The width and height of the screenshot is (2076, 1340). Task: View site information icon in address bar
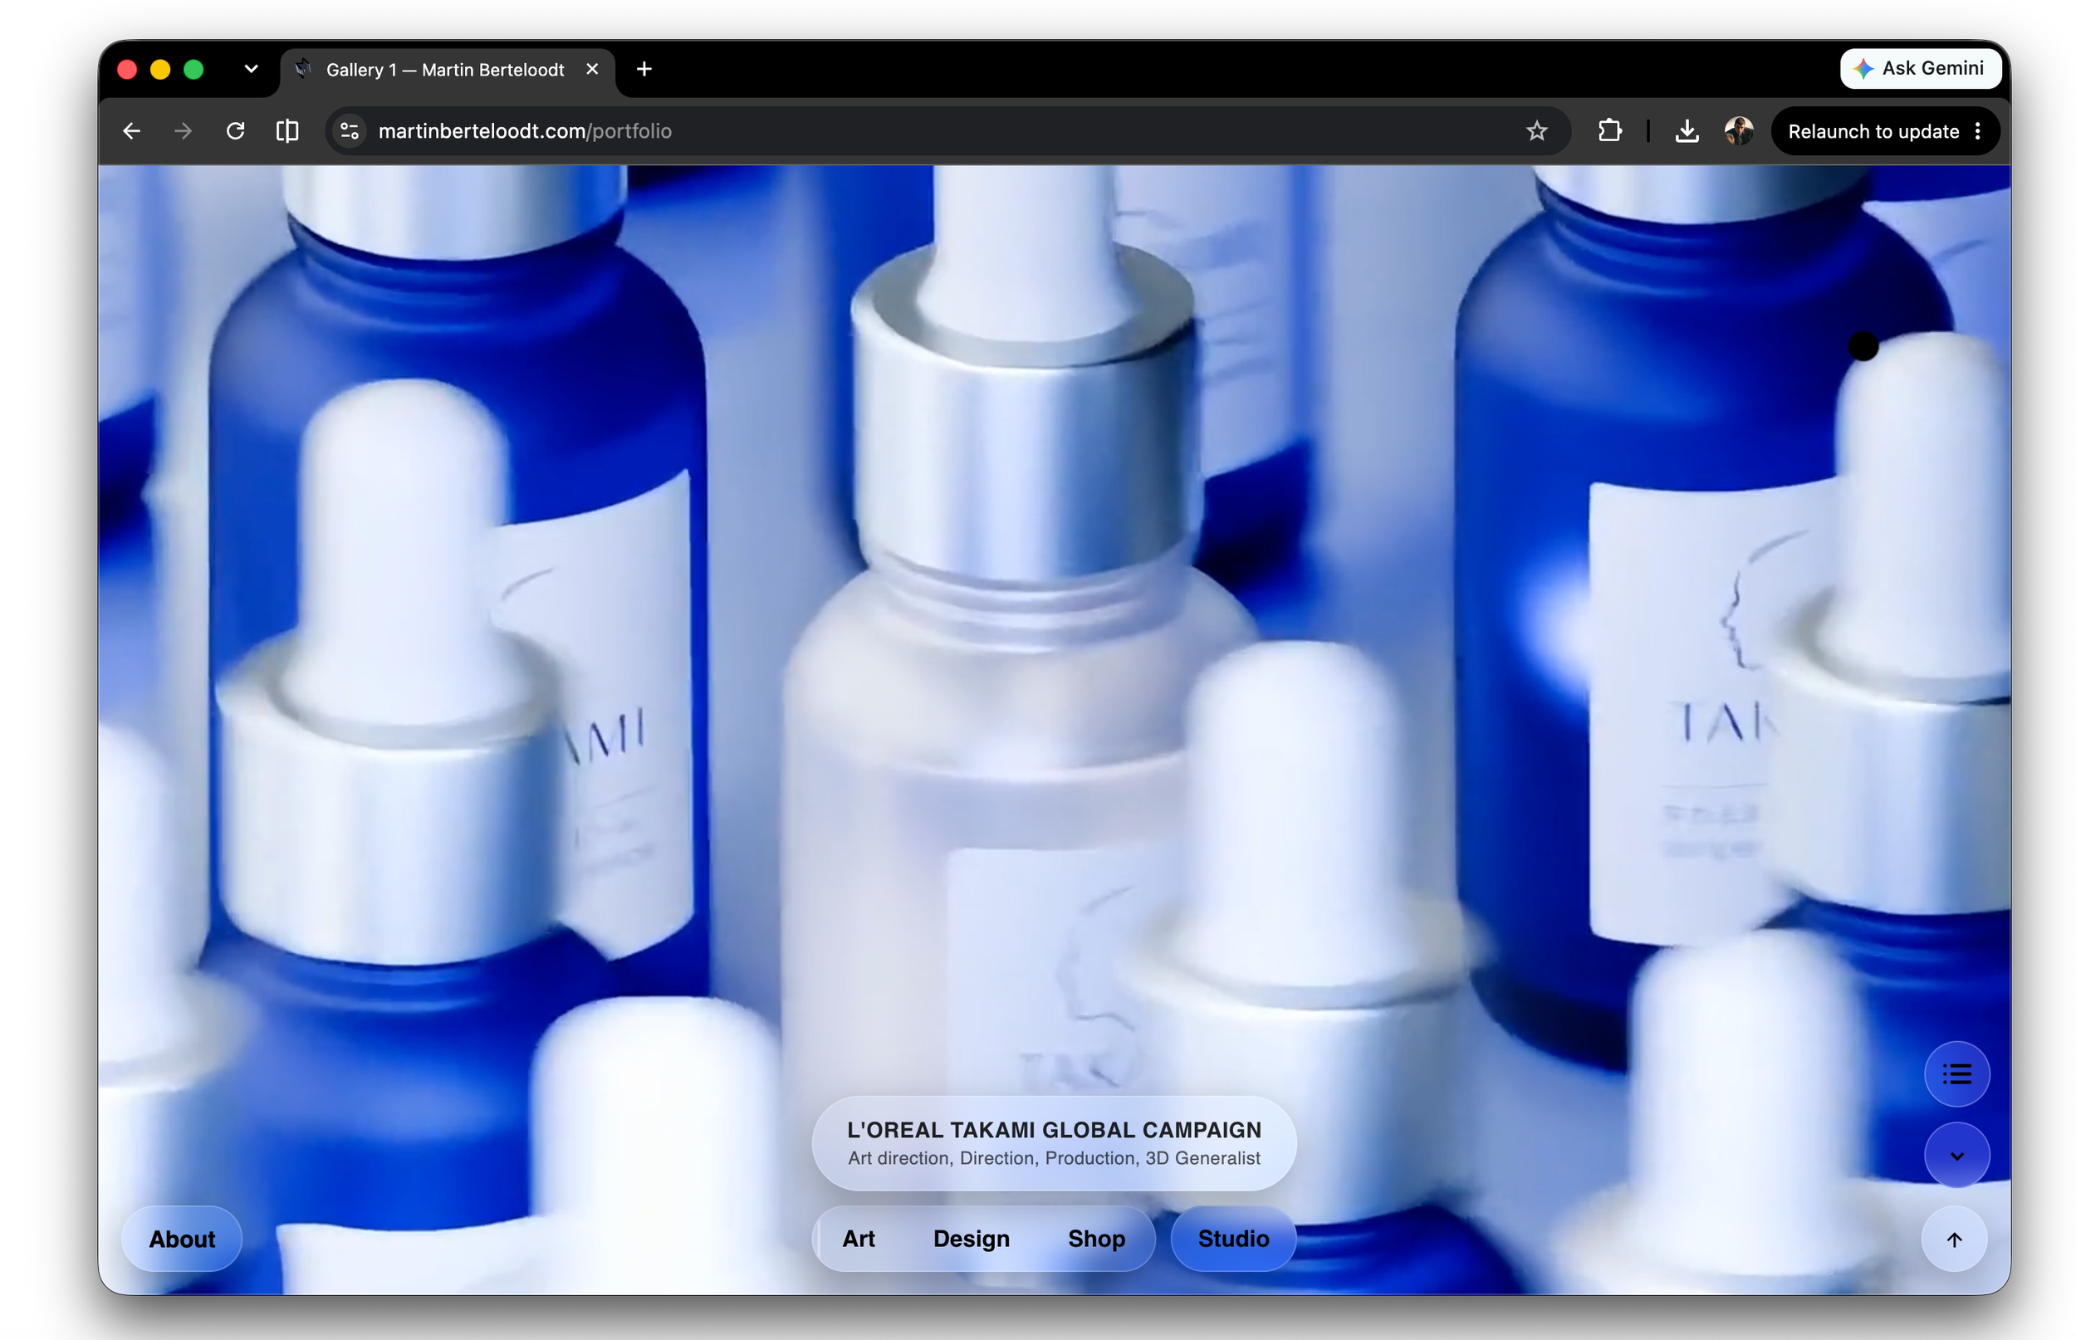(x=350, y=130)
